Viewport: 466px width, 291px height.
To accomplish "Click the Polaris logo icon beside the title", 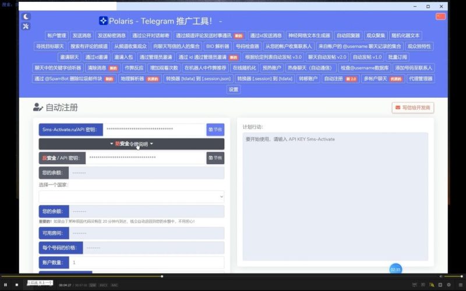I will point(103,21).
